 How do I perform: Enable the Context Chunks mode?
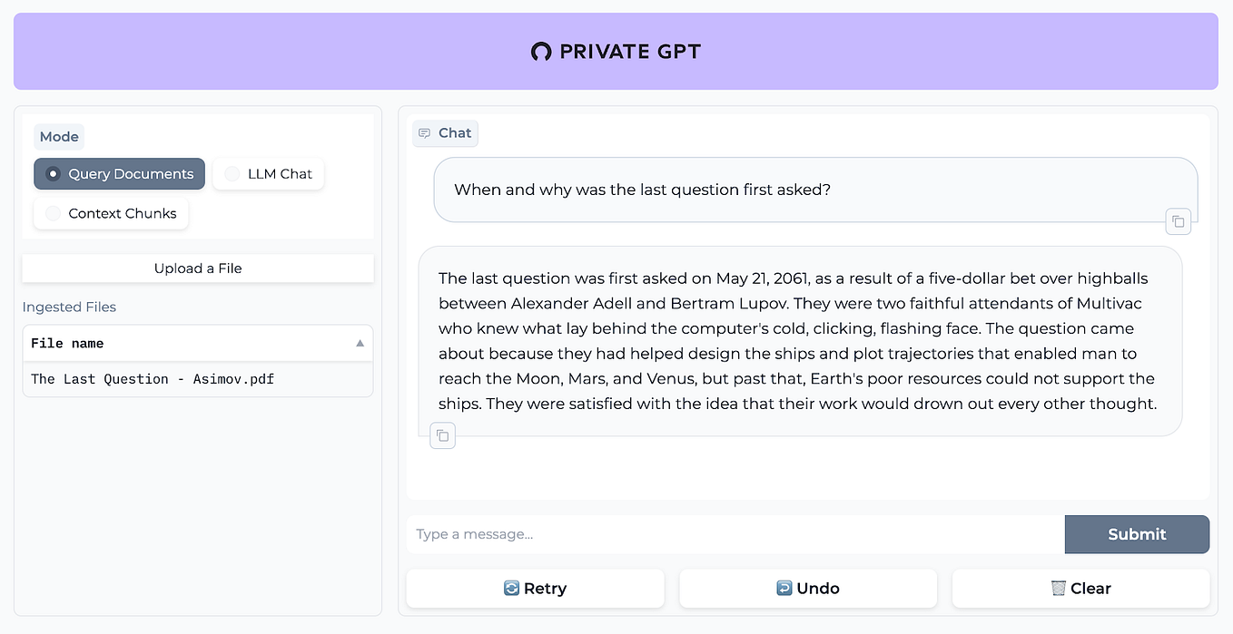tap(111, 213)
